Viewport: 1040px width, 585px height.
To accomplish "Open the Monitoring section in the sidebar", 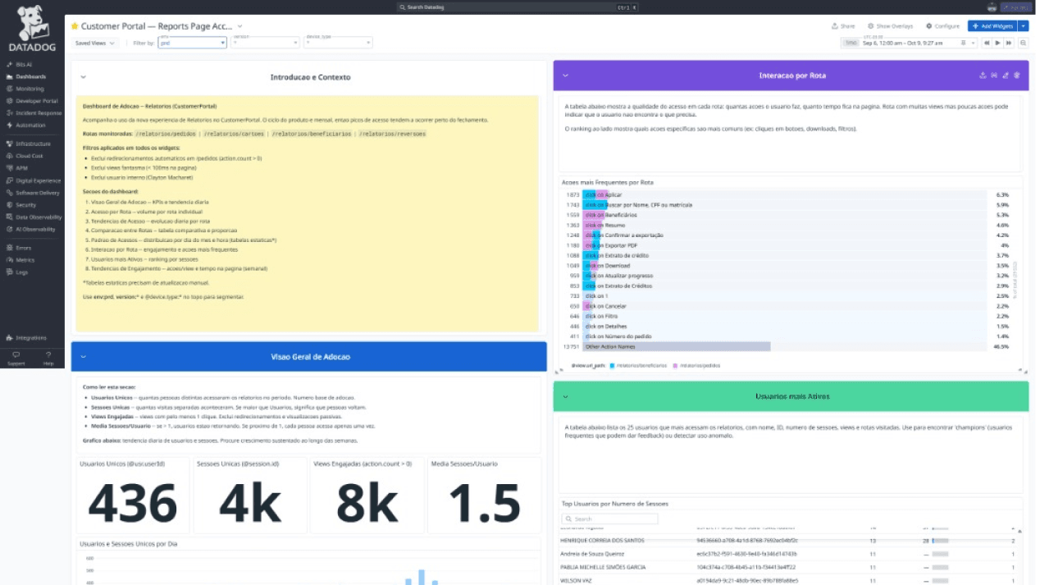I will coord(25,89).
